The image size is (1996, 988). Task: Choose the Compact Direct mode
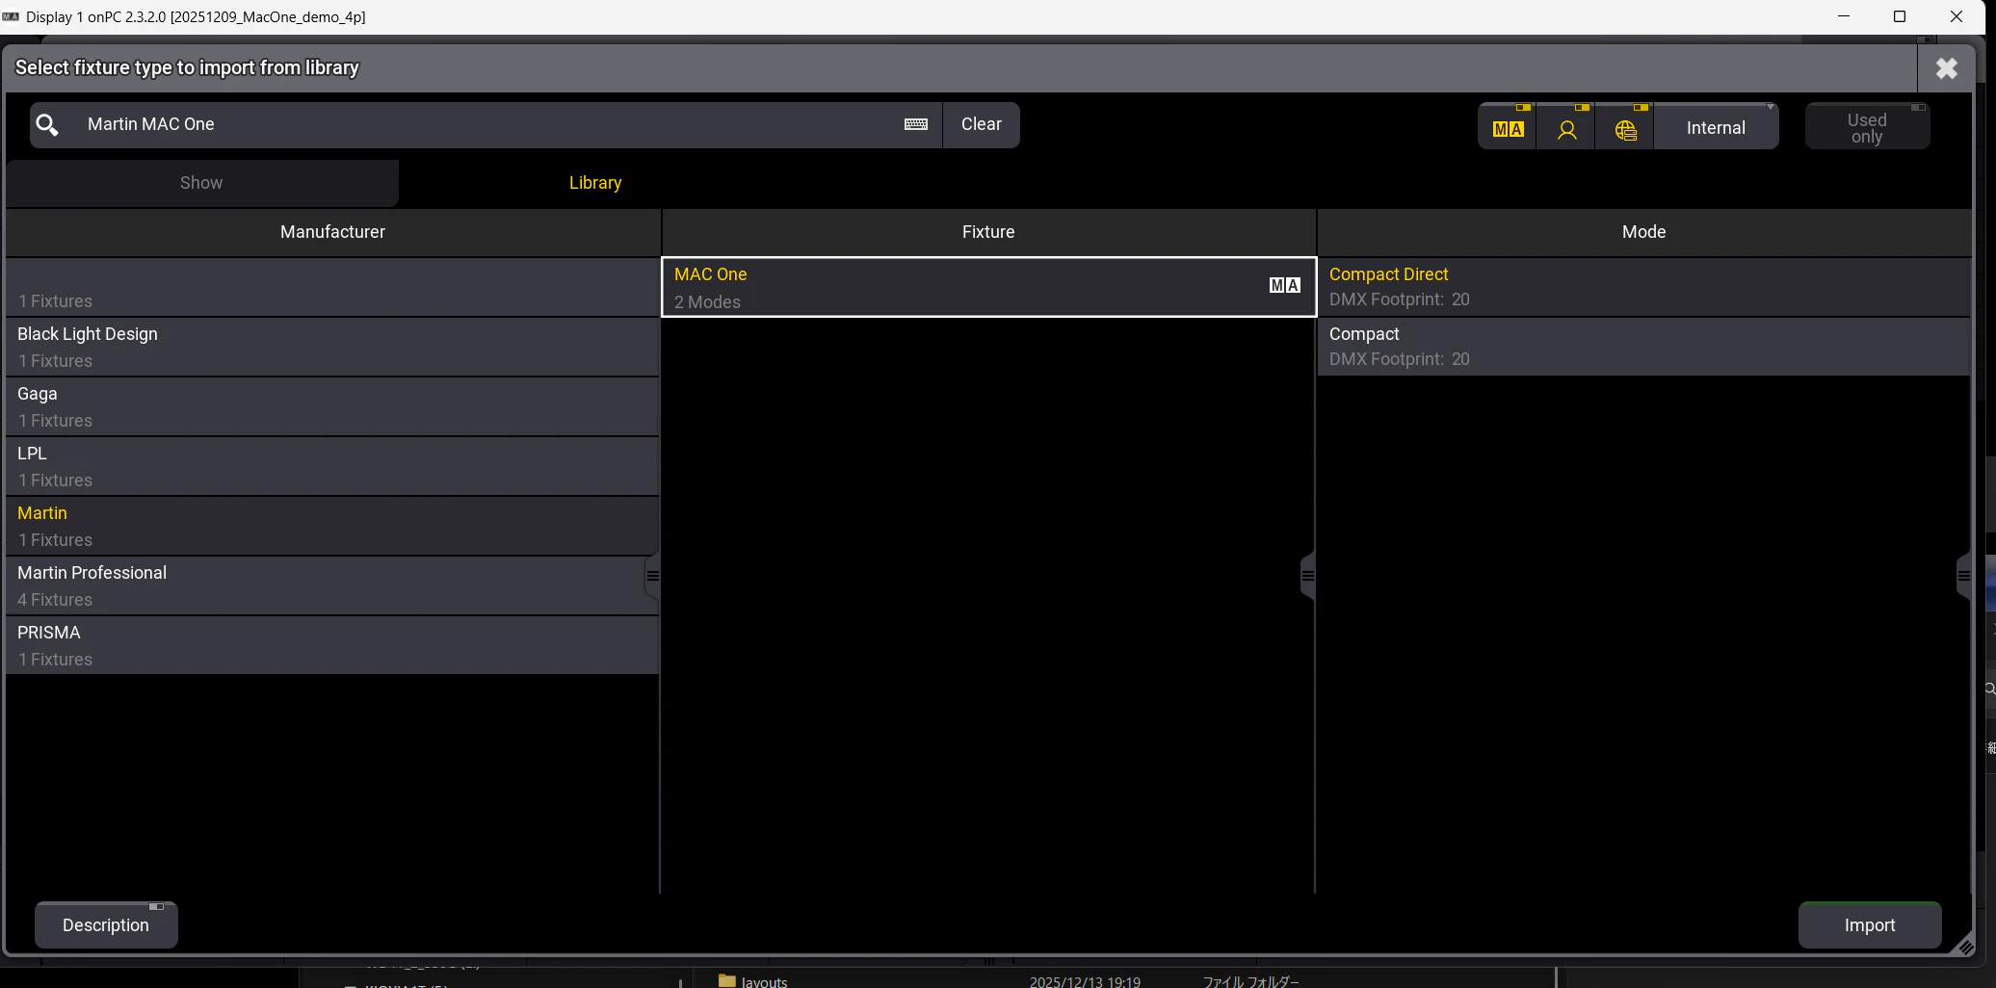coord(1643,287)
